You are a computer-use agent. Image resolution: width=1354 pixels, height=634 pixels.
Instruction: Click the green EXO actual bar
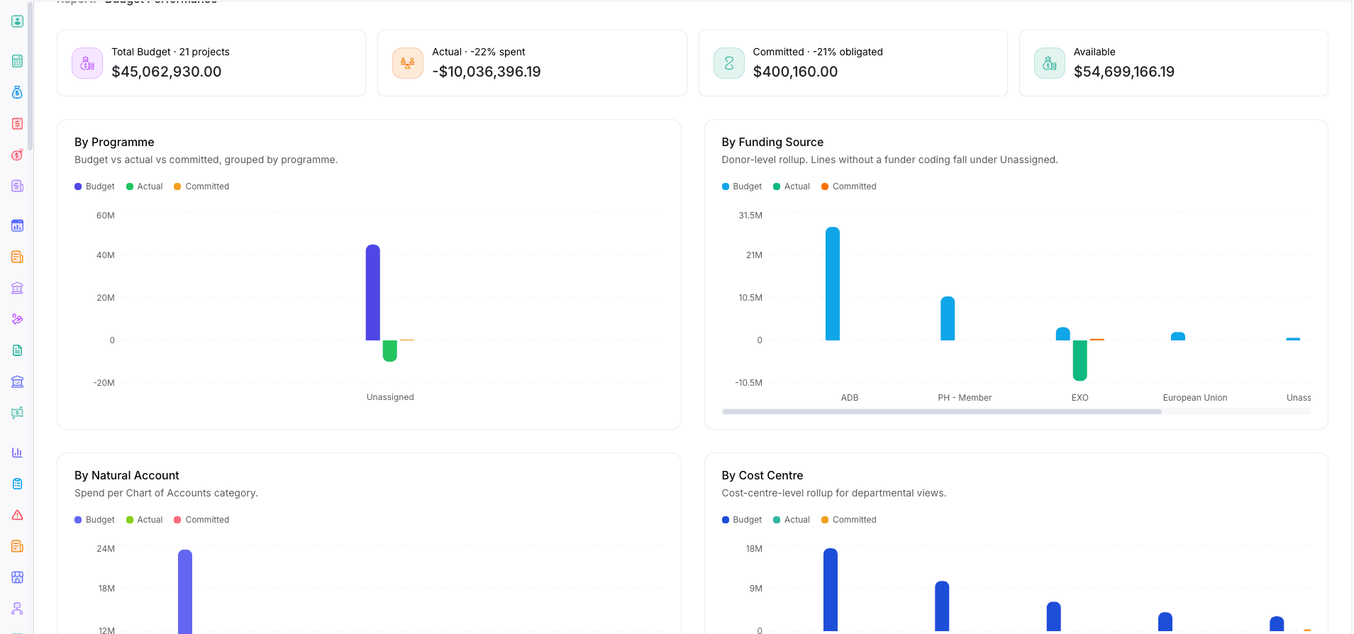click(x=1080, y=360)
